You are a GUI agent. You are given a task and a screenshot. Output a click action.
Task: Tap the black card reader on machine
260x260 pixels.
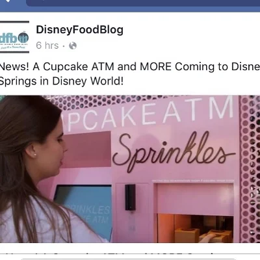pyautogui.click(x=130, y=198)
